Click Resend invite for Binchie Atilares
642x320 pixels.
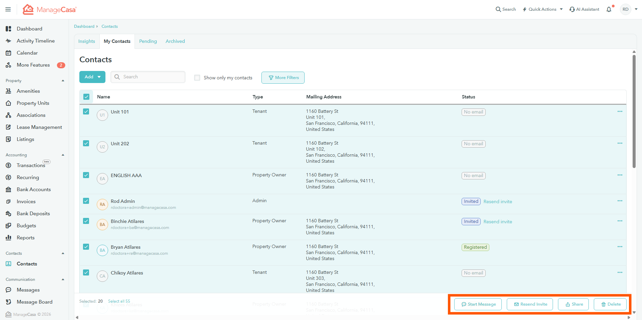point(497,222)
